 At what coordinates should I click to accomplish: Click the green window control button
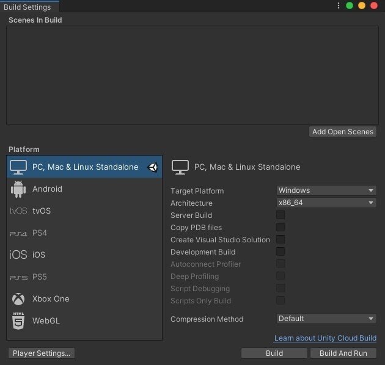pyautogui.click(x=350, y=5)
